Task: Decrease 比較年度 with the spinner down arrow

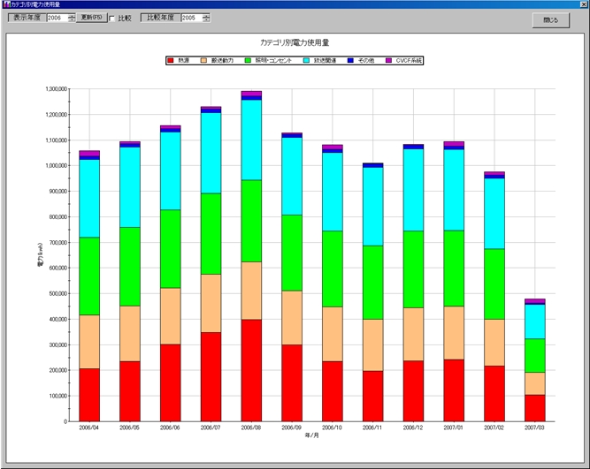Action: [x=206, y=20]
